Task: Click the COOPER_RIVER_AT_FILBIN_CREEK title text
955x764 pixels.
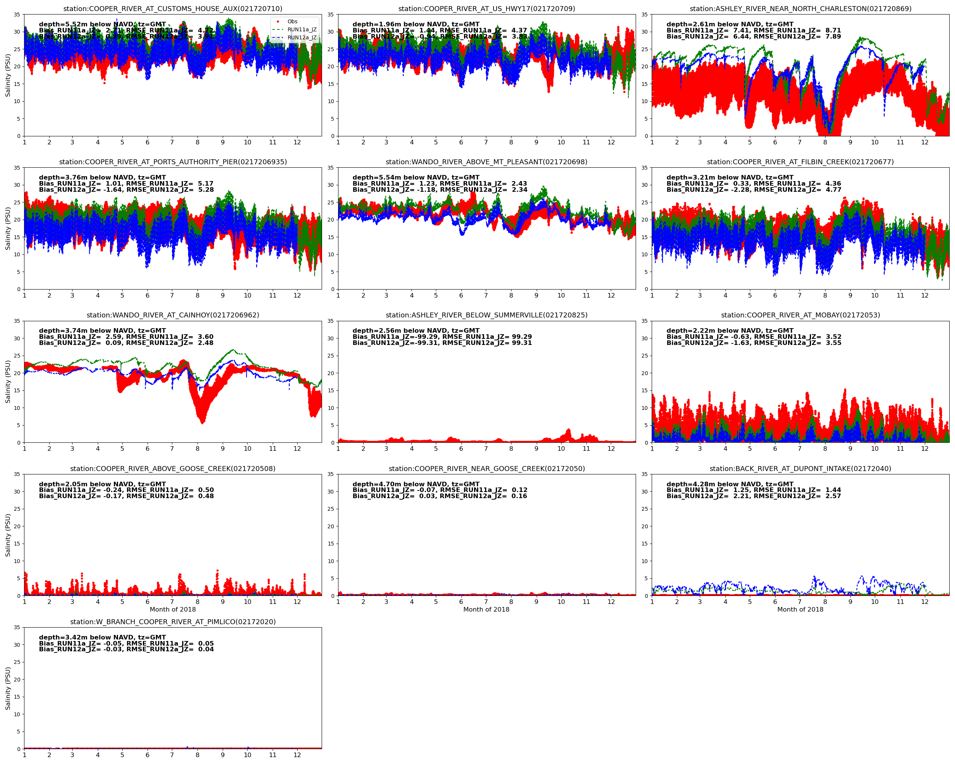Action: 800,162
